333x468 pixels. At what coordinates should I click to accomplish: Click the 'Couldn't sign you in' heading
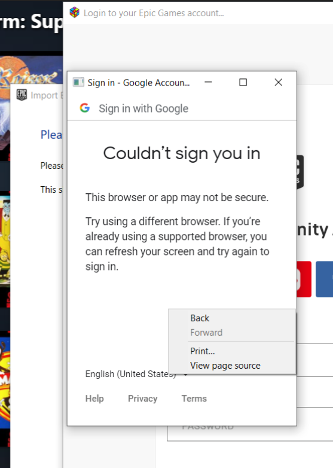click(182, 153)
